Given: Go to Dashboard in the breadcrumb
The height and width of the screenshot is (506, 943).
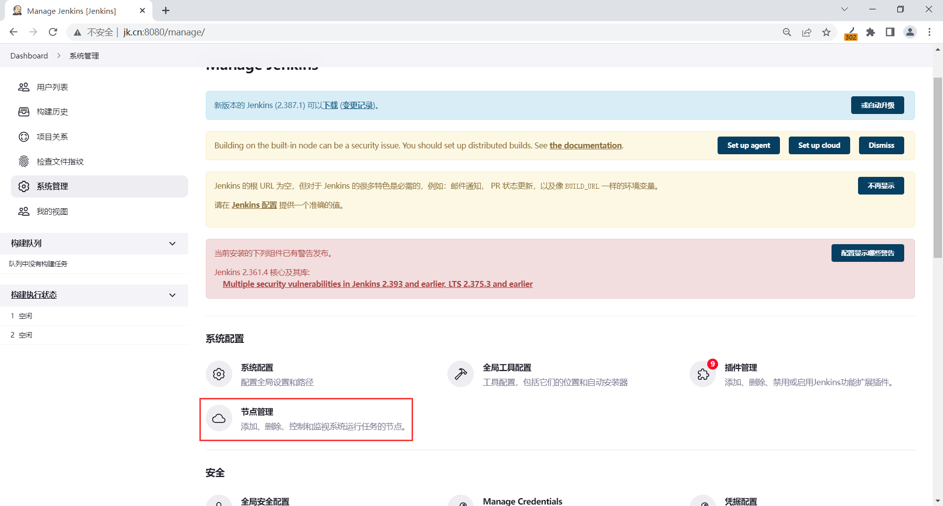Looking at the screenshot, I should [x=29, y=56].
